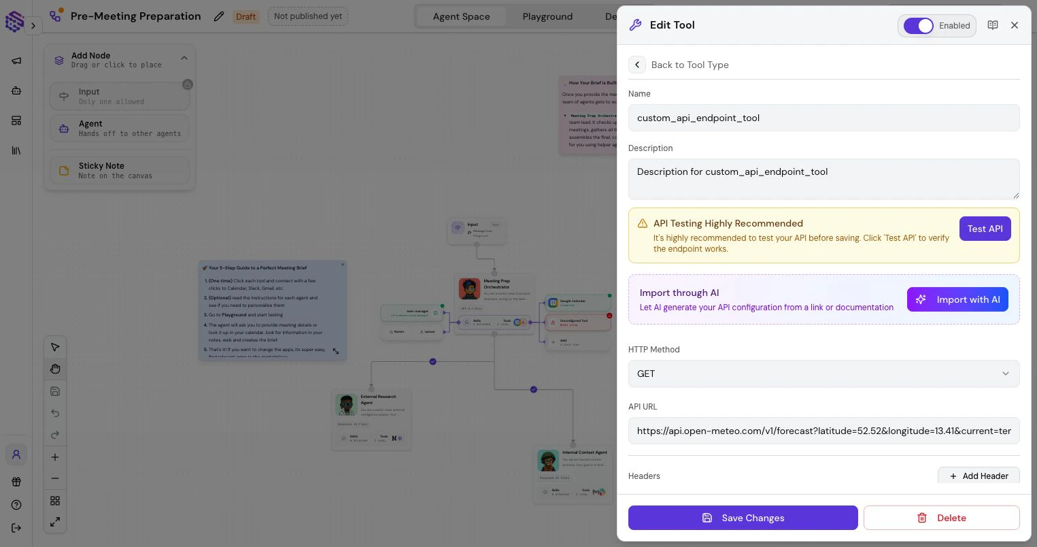Switch to the Playground tab
Screen dimensions: 1037x547
pyautogui.click(x=547, y=16)
